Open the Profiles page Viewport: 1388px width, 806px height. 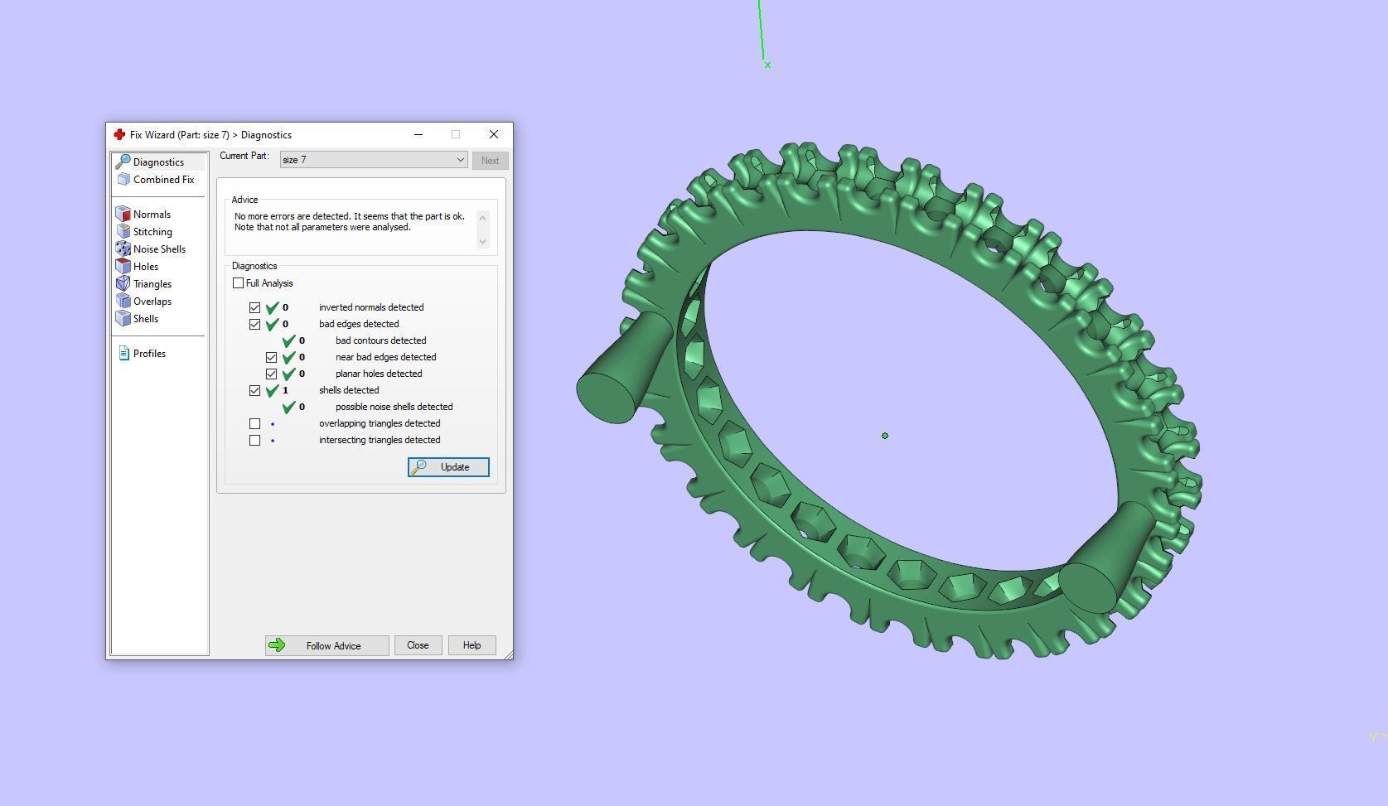[149, 353]
